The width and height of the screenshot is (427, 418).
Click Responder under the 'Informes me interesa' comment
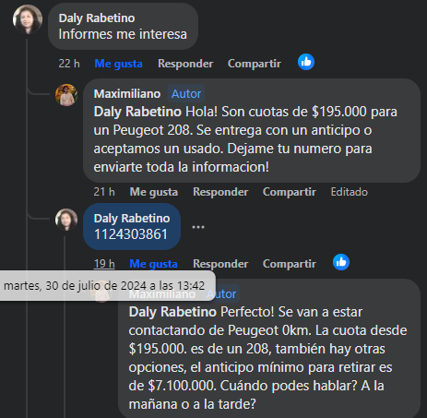[x=185, y=64]
